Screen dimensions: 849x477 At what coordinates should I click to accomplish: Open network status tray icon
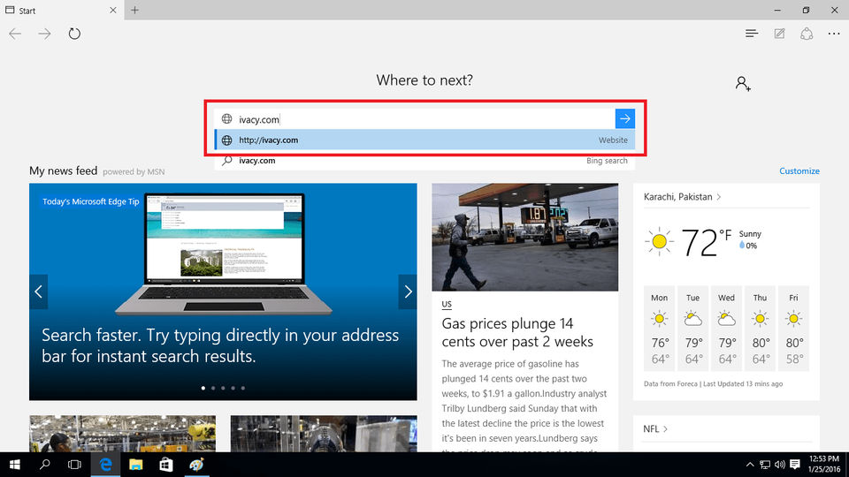(x=764, y=465)
